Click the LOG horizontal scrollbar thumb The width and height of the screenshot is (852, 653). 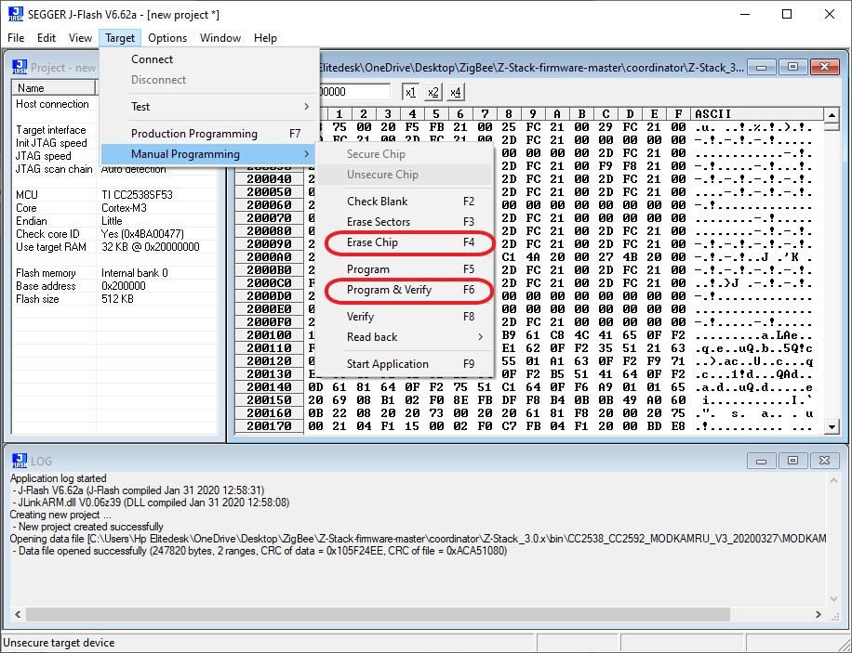pyautogui.click(x=378, y=615)
